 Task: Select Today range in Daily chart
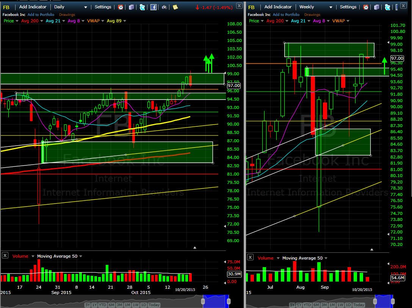154,305
